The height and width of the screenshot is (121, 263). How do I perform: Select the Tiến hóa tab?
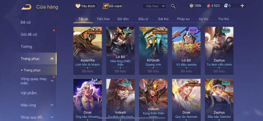click(103, 19)
